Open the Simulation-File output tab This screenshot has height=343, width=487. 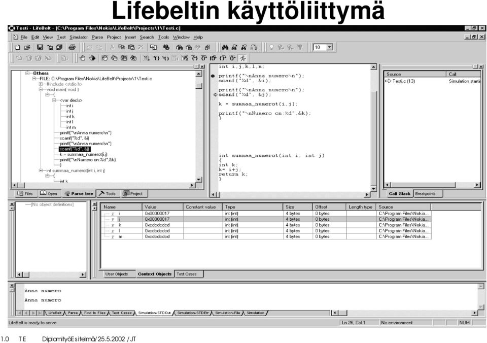coord(228,313)
